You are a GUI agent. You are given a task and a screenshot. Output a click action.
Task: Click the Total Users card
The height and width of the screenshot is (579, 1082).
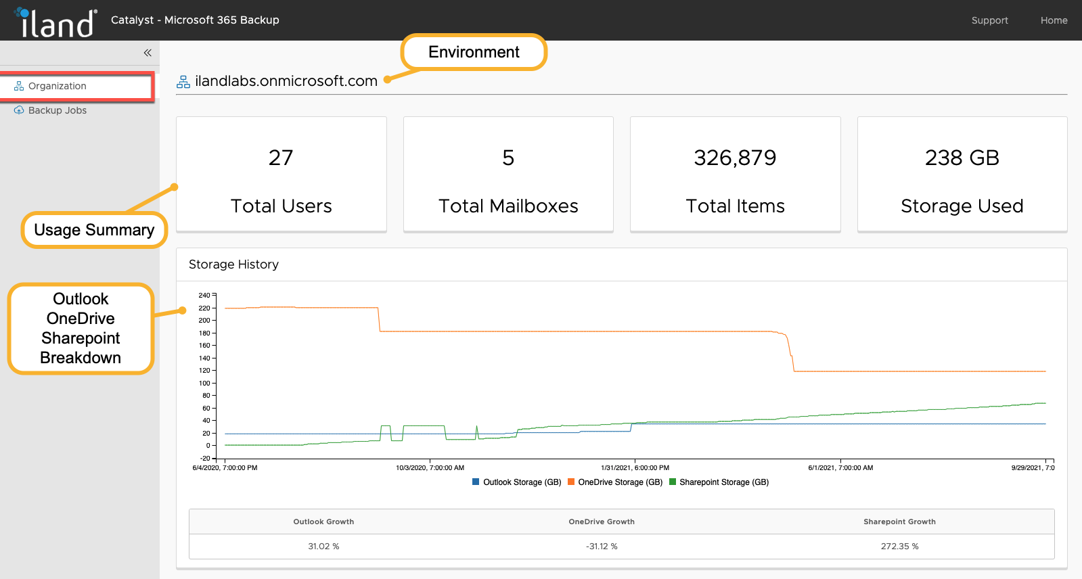281,175
